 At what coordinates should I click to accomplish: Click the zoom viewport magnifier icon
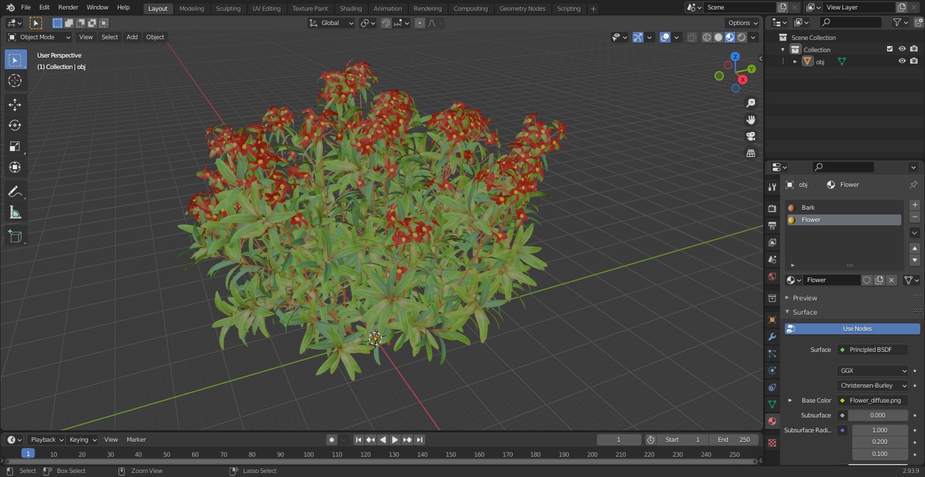(751, 103)
